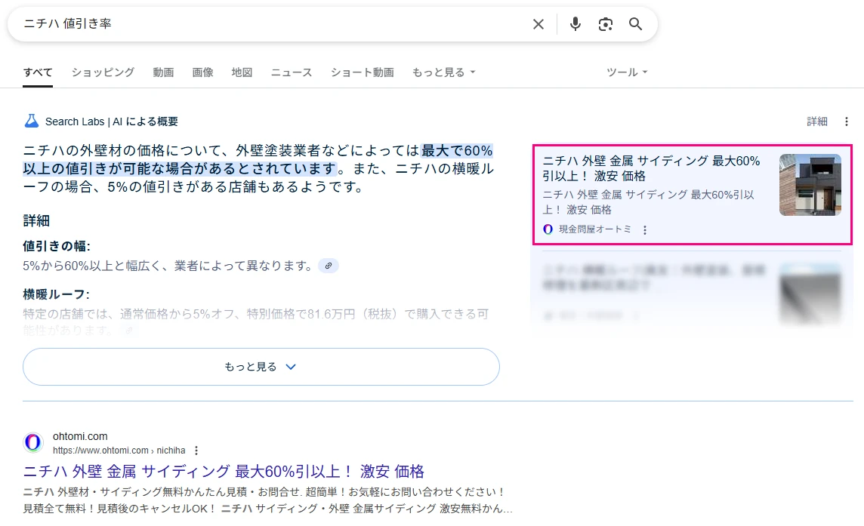
Task: Open image search with camera lens icon
Action: pyautogui.click(x=606, y=24)
